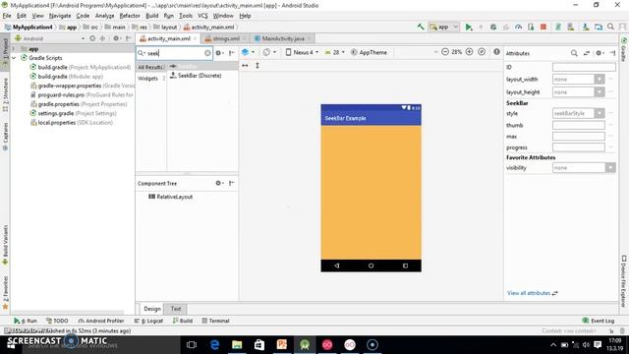The image size is (629, 354).
Task: Click the Zoom to Fit Screen icon
Action: [482, 52]
